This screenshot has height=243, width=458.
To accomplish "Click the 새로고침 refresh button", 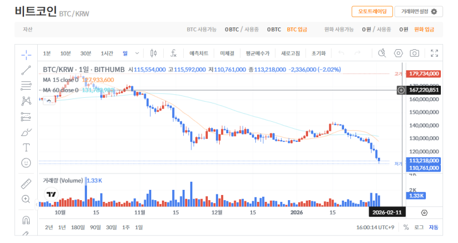I will [290, 53].
